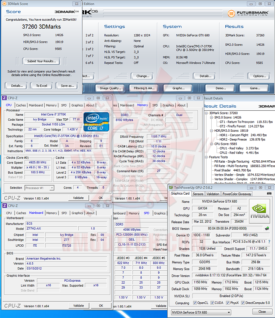Maximize the CPU-Z CPU tab window
This screenshot has width=275, height=318.
pyautogui.click(x=98, y=98)
